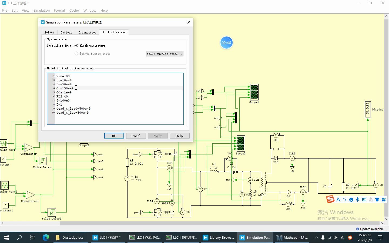Select the D11 diode
The height and width of the screenshot is (243, 389).
pos(289,192)
